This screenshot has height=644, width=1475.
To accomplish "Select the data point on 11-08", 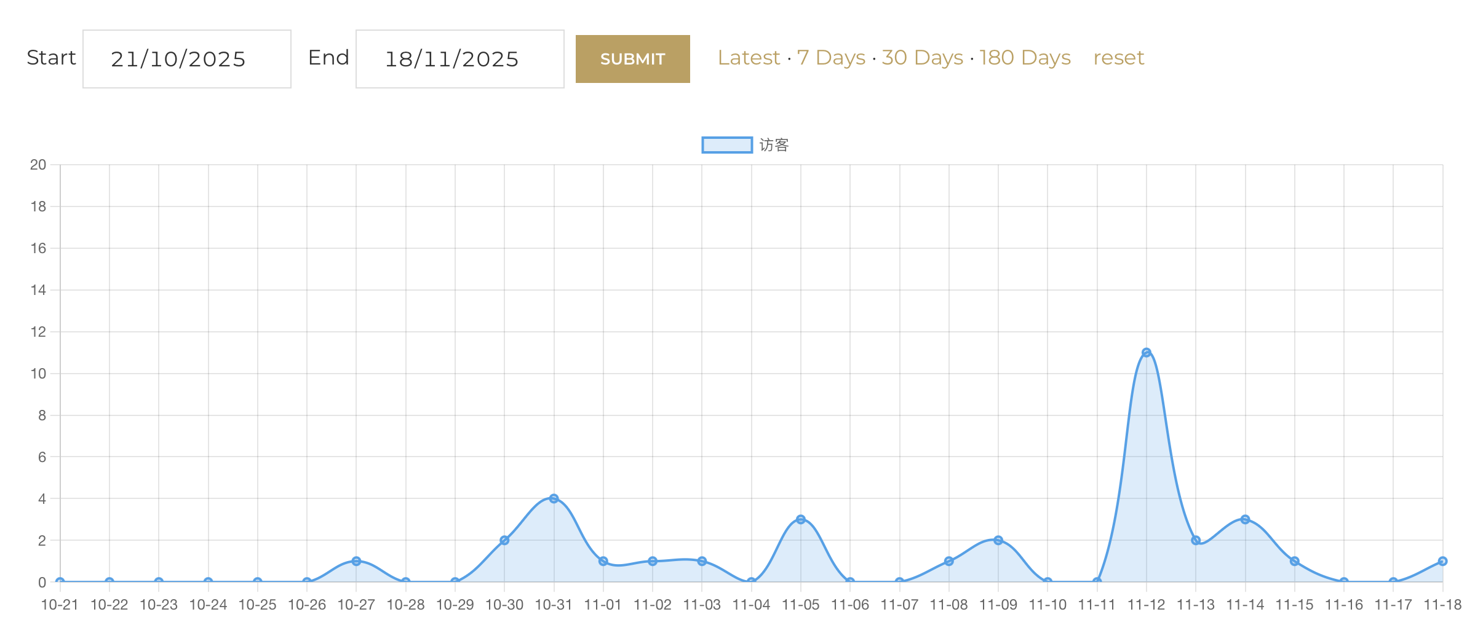I will click(x=948, y=561).
